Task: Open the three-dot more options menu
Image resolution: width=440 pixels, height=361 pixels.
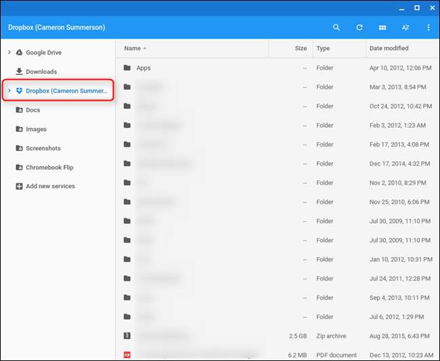Action: [x=428, y=28]
